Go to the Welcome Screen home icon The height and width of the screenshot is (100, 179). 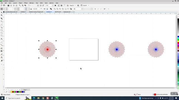(4, 12)
